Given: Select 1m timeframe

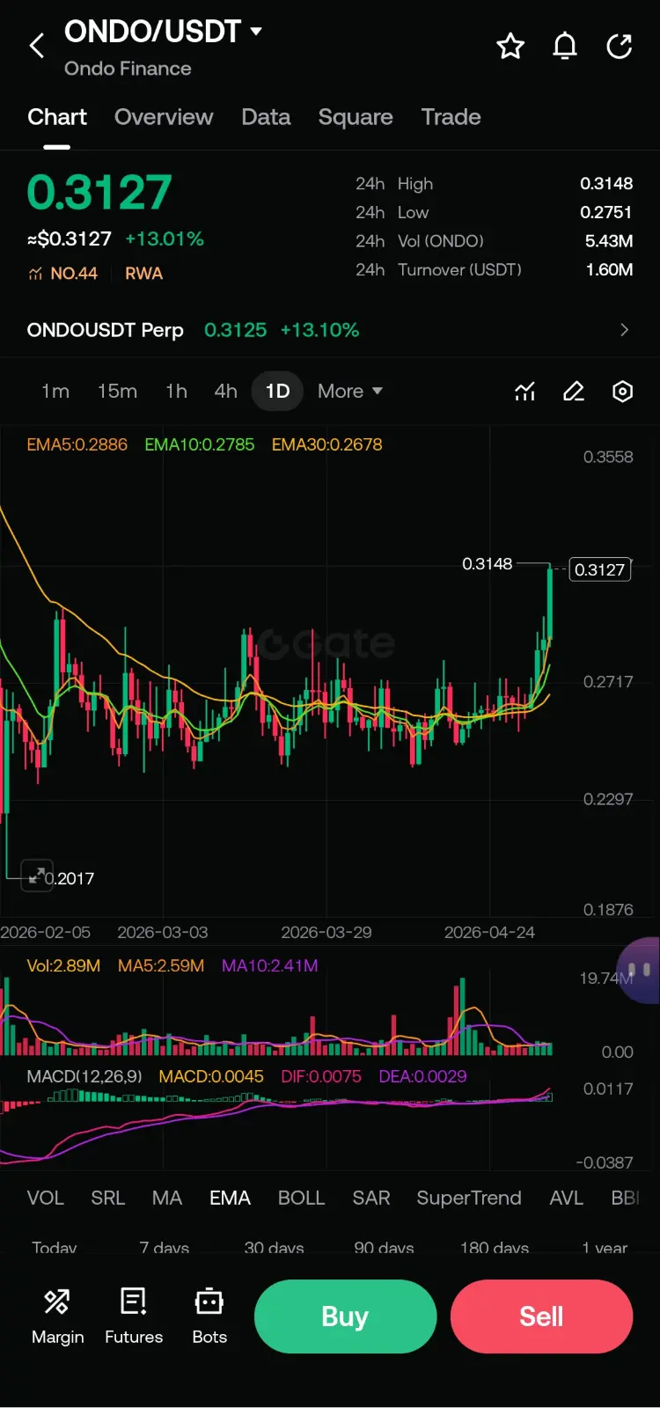Looking at the screenshot, I should (55, 391).
